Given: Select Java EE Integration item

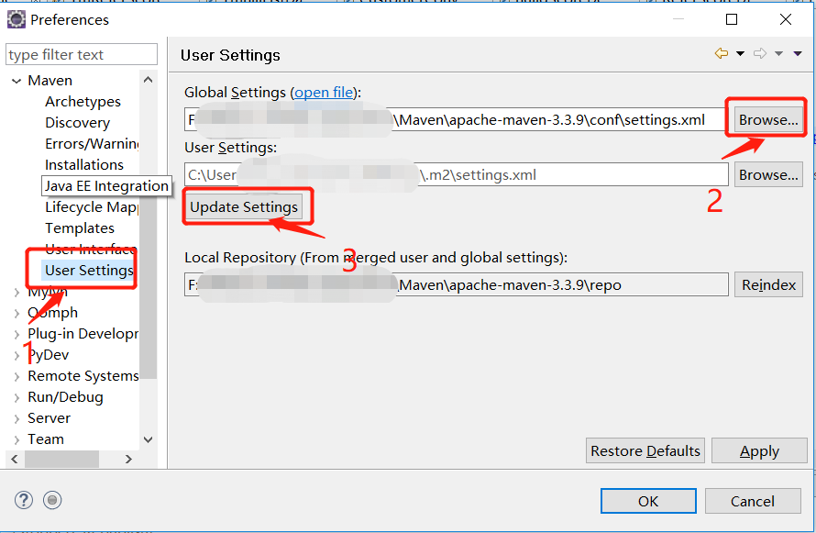Looking at the screenshot, I should [106, 186].
